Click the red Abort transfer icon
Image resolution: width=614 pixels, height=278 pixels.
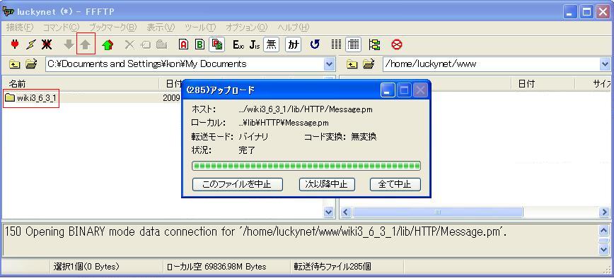(x=397, y=44)
